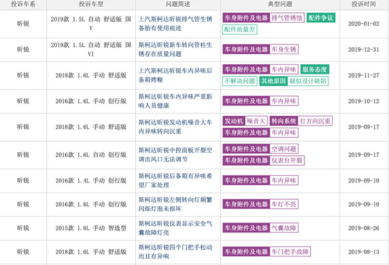Select the green 配件争议 tag
The image size is (389, 265).
(x=320, y=18)
